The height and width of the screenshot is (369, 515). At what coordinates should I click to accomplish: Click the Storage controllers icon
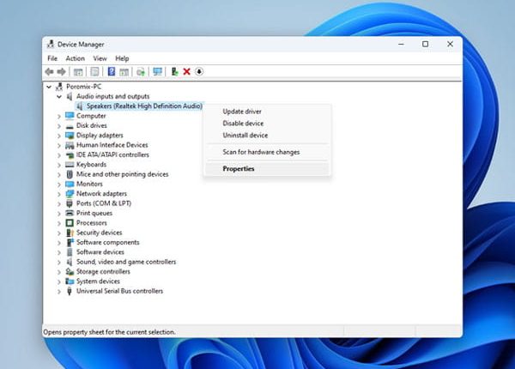[x=70, y=271]
